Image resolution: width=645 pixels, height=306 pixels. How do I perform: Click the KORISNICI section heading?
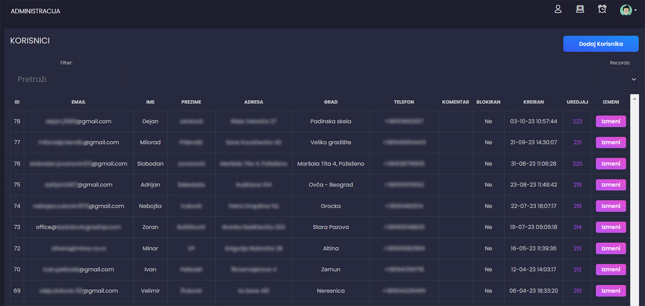tap(30, 41)
